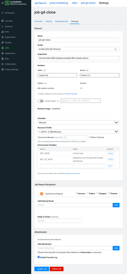The height and width of the screenshot is (274, 127).
Task: Delete the DBT_HOME environment variable
Action: click(111, 153)
